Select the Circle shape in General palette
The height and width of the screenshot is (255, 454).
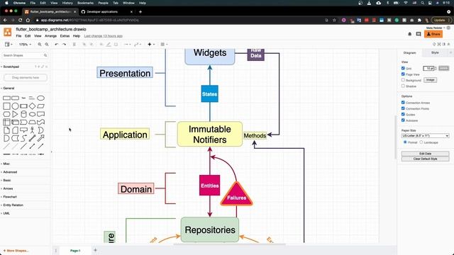[x=15, y=106]
